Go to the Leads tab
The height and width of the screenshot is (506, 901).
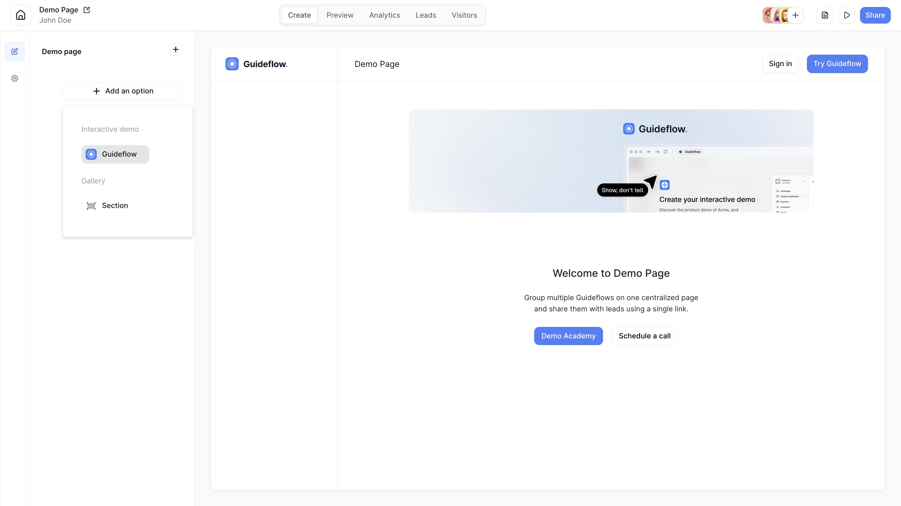pyautogui.click(x=426, y=15)
